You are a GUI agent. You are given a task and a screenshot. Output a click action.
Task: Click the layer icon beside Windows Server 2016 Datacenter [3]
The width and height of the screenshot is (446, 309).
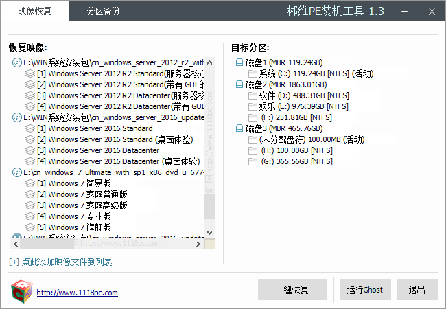tap(30, 150)
